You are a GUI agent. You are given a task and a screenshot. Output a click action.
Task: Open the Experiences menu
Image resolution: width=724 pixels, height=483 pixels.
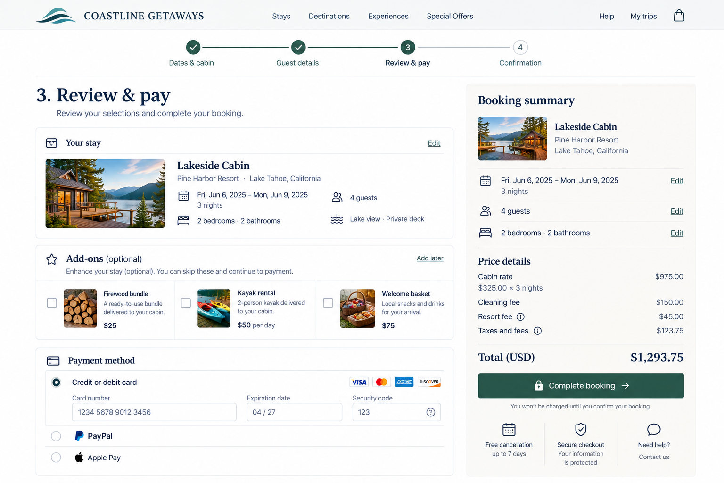(388, 16)
